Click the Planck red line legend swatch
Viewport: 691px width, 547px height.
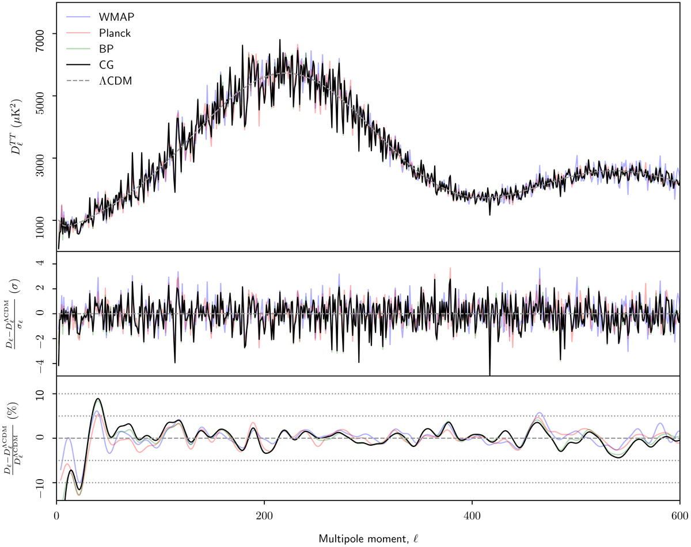point(78,33)
